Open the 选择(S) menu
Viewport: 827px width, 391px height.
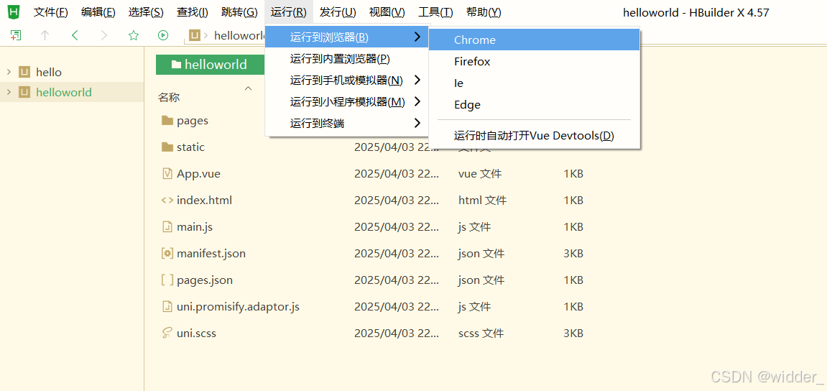146,12
